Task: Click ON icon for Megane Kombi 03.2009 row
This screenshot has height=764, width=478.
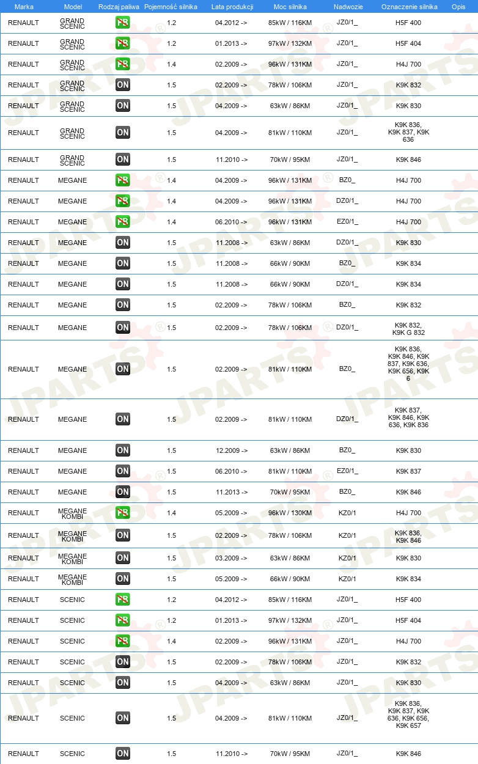Action: coord(123,558)
